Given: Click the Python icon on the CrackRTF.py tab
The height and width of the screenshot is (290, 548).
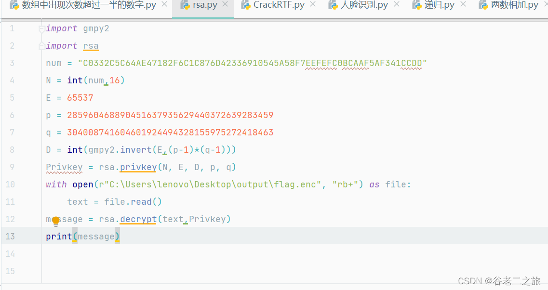Looking at the screenshot, I should pos(245,6).
